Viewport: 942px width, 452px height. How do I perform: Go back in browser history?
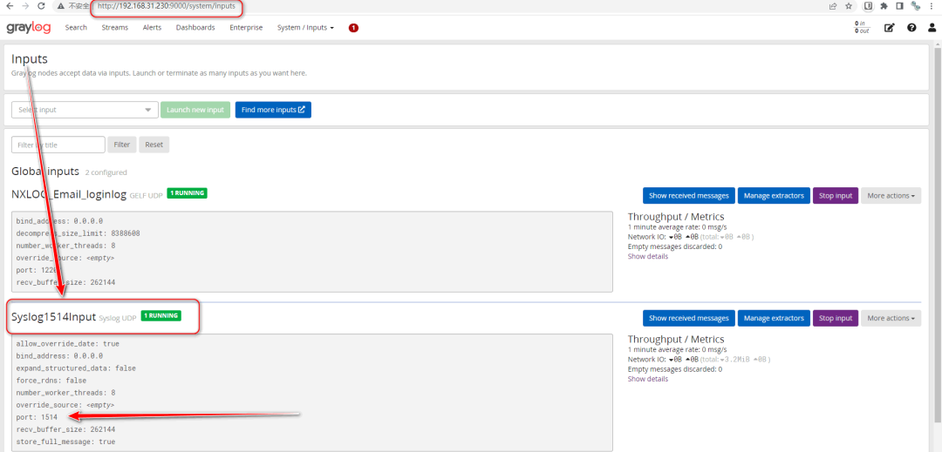click(x=9, y=6)
